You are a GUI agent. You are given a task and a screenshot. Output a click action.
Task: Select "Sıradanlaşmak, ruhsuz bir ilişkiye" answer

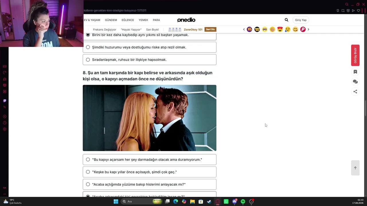149,60
